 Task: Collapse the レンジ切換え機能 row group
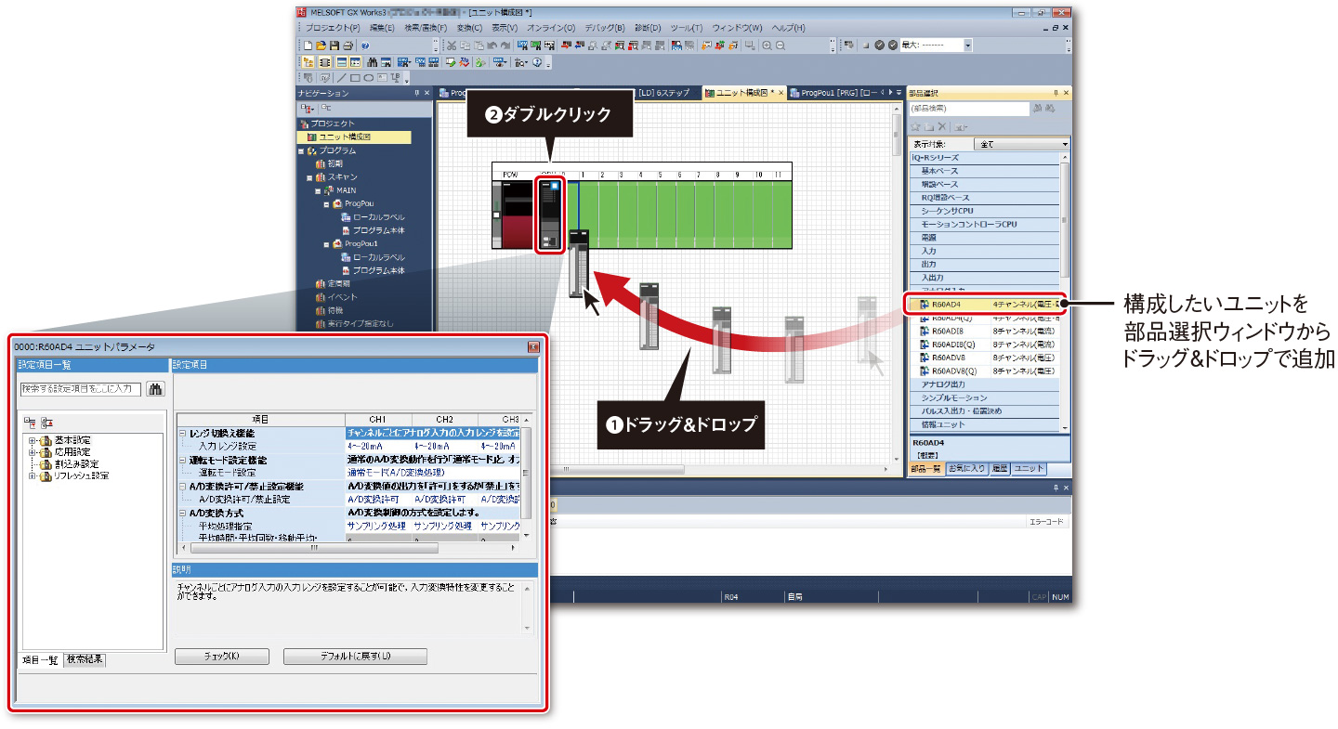tap(183, 434)
